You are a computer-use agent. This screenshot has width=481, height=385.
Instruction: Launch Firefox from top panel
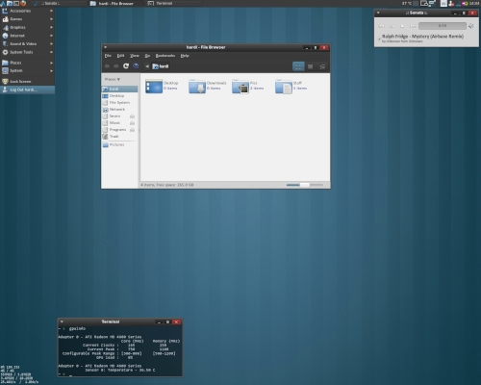pyautogui.click(x=23, y=4)
